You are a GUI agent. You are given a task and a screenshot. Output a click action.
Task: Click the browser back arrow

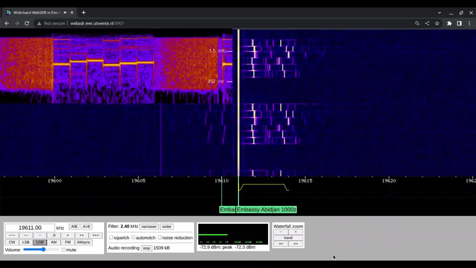coord(7,23)
